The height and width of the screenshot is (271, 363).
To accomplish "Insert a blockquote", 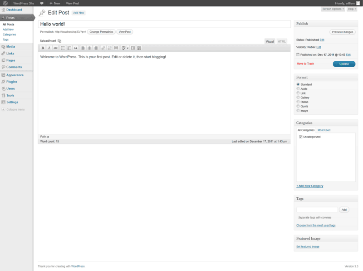I will 76,48.
